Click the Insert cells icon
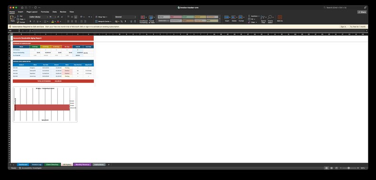 tap(226, 17)
